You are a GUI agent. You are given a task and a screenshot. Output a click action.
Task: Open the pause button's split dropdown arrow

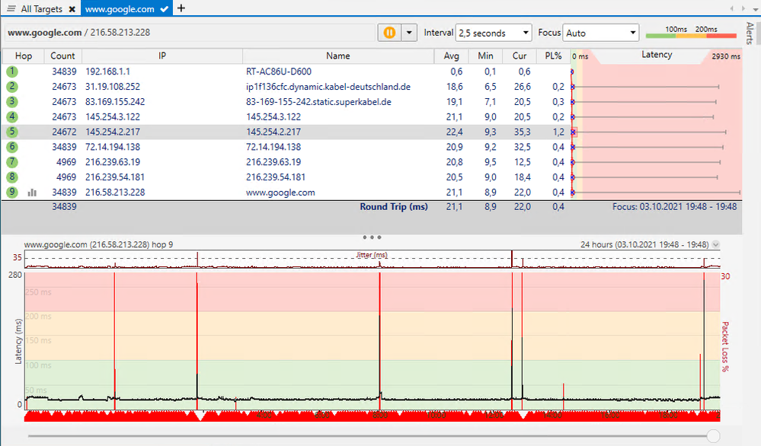[x=409, y=33]
